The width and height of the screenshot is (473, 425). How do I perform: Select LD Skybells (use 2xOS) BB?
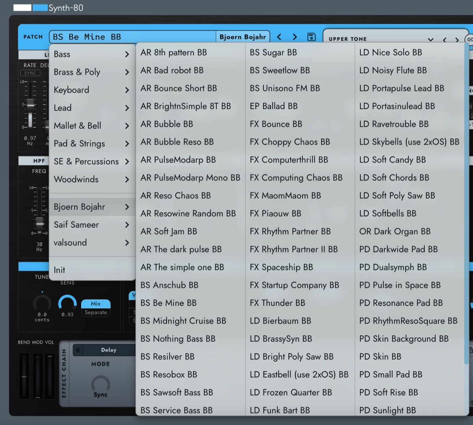pyautogui.click(x=409, y=142)
